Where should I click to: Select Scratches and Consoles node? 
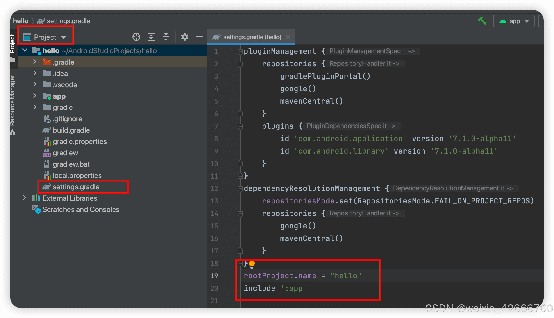(x=81, y=209)
